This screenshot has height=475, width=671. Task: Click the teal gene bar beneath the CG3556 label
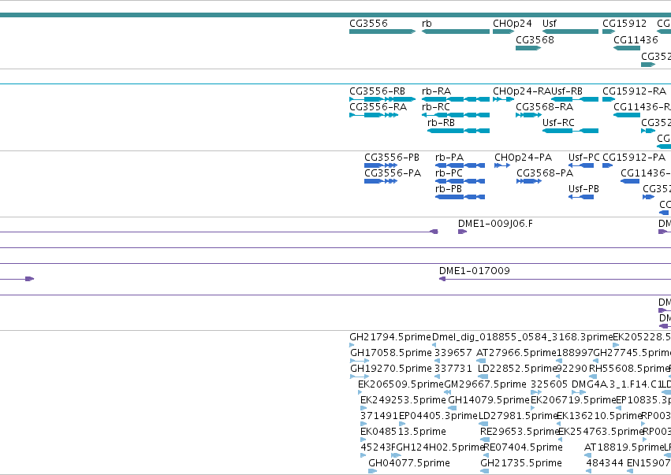[x=382, y=32]
